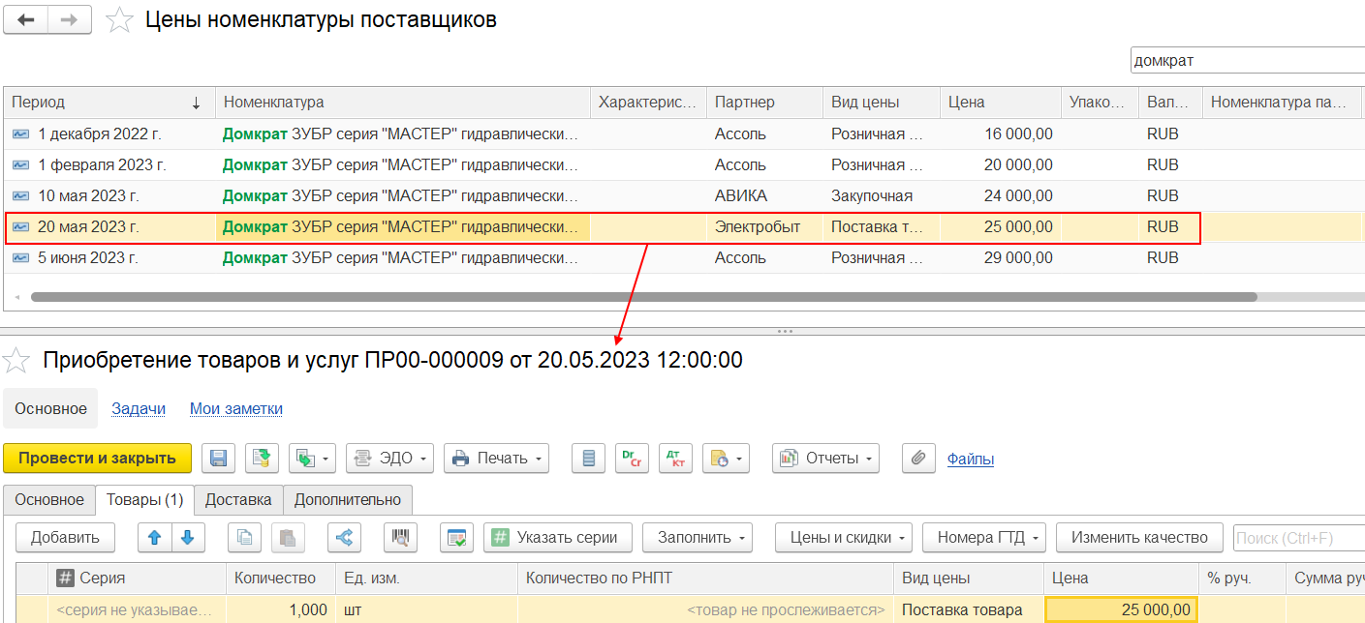The image size is (1365, 623).
Task: Click the save (floppy disk) icon
Action: (218, 459)
